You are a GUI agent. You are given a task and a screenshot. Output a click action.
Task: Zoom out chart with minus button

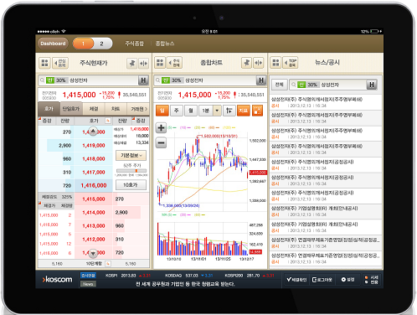pyautogui.click(x=161, y=143)
